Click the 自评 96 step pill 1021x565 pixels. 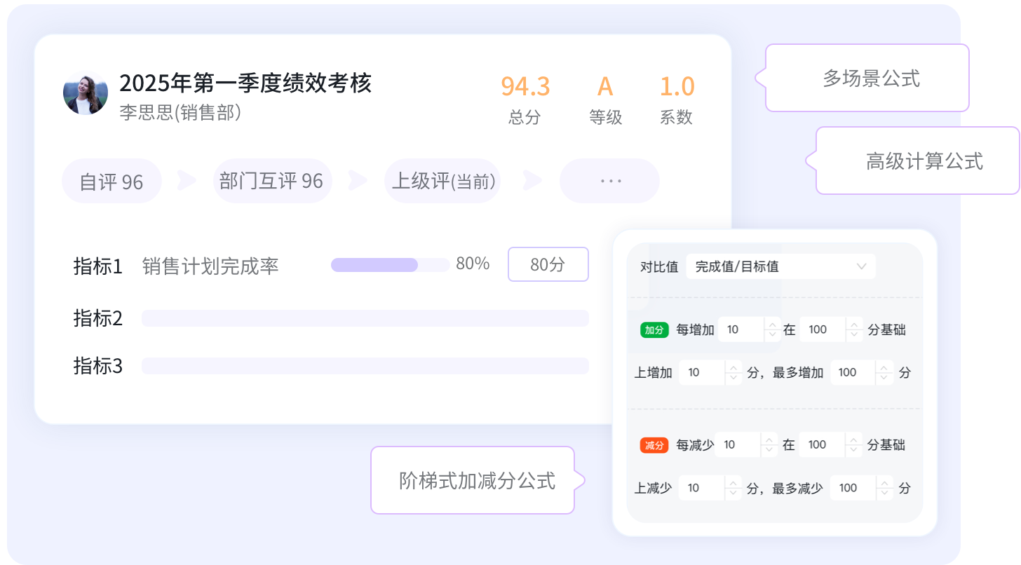coord(111,182)
